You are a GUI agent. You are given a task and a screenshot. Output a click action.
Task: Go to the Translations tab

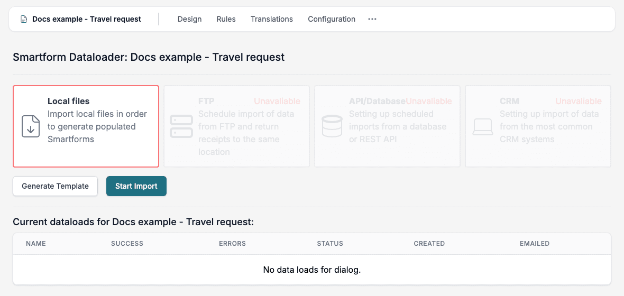click(272, 19)
